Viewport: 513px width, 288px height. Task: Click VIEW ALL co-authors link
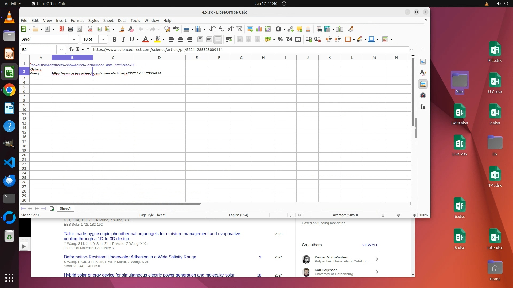[x=370, y=245]
